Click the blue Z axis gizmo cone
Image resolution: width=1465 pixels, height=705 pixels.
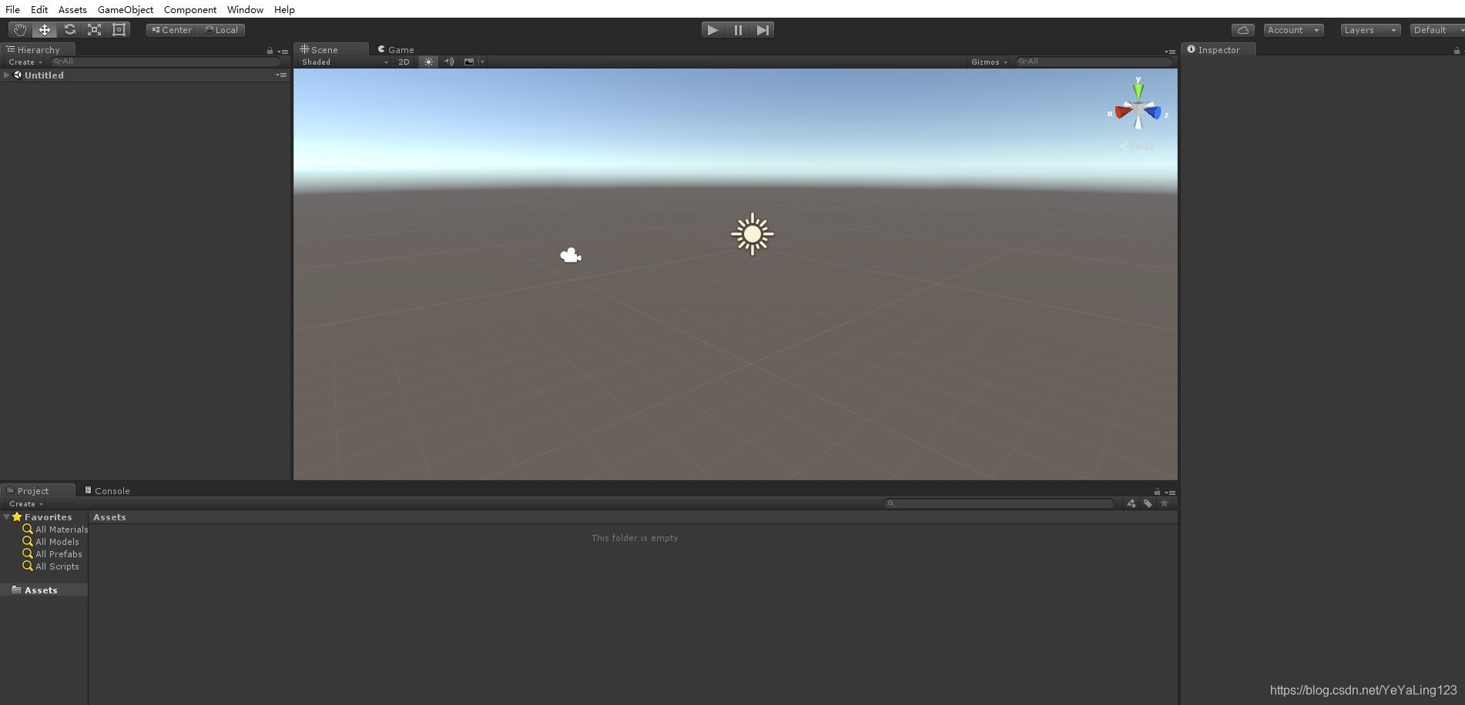1153,113
